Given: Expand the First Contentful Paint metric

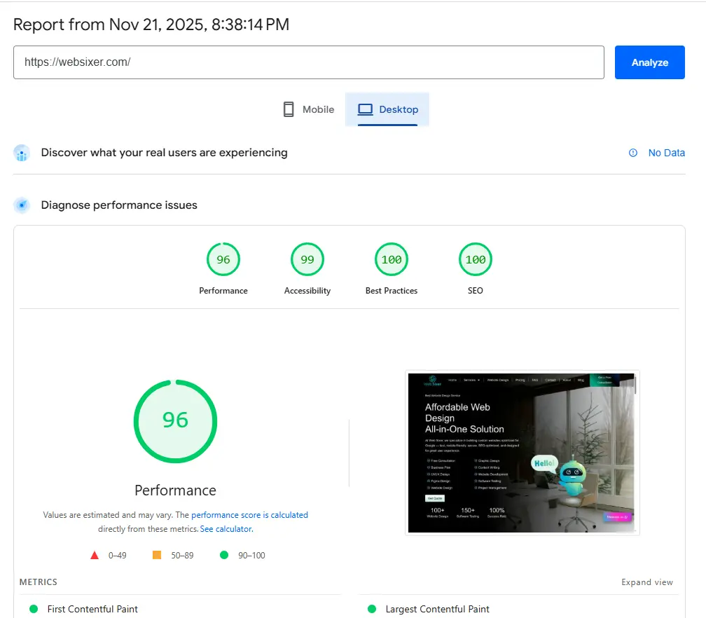Looking at the screenshot, I should click(x=92, y=609).
